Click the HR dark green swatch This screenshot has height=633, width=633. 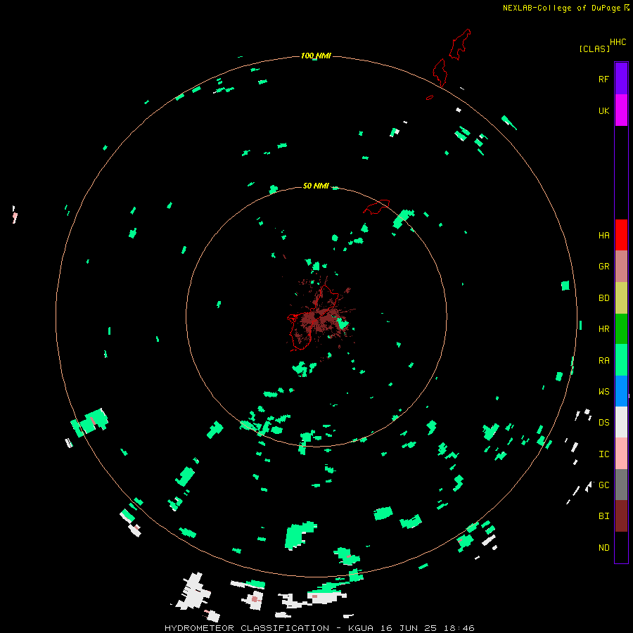tap(621, 329)
